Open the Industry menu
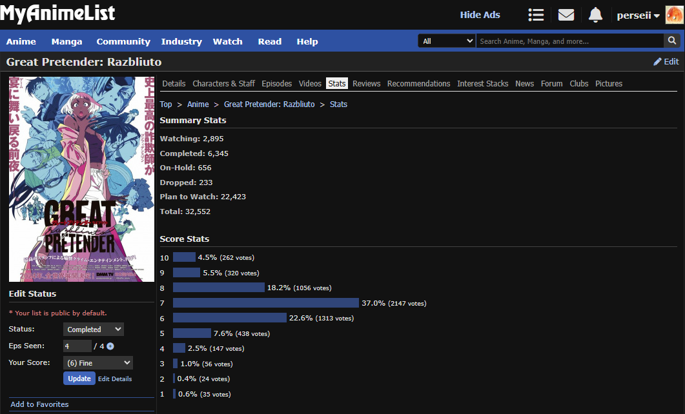The width and height of the screenshot is (685, 414). point(181,41)
